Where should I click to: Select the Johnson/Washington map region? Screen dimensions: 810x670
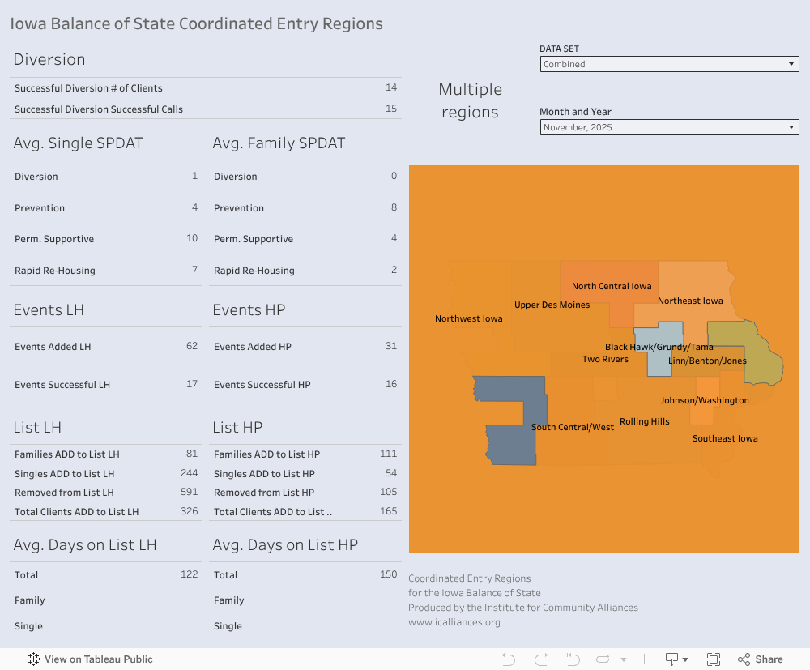point(703,411)
